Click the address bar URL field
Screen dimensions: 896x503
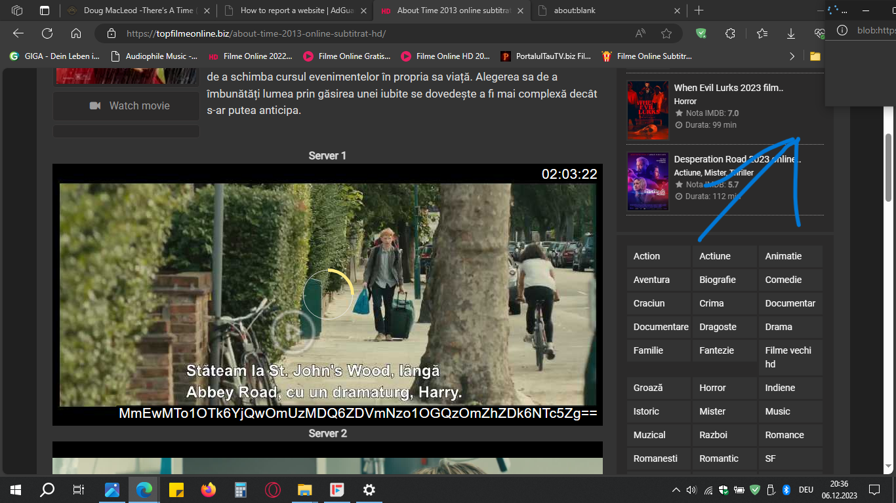(x=367, y=33)
